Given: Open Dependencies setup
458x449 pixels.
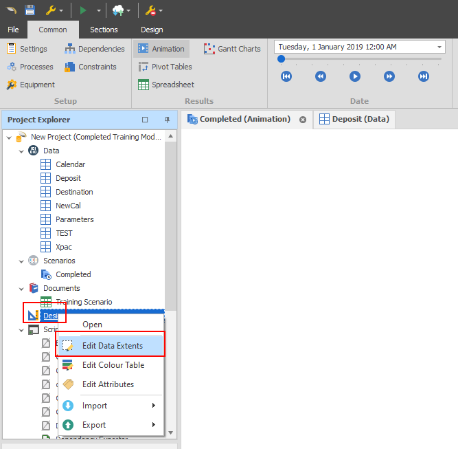Looking at the screenshot, I should (x=94, y=49).
